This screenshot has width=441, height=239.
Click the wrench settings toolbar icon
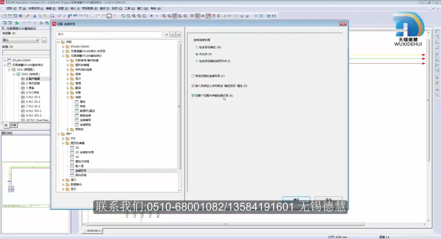pyautogui.click(x=27, y=16)
